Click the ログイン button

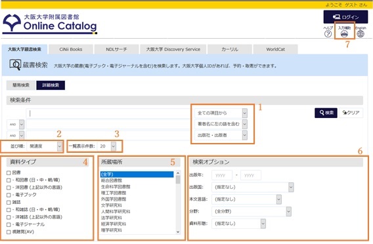tap(345, 17)
